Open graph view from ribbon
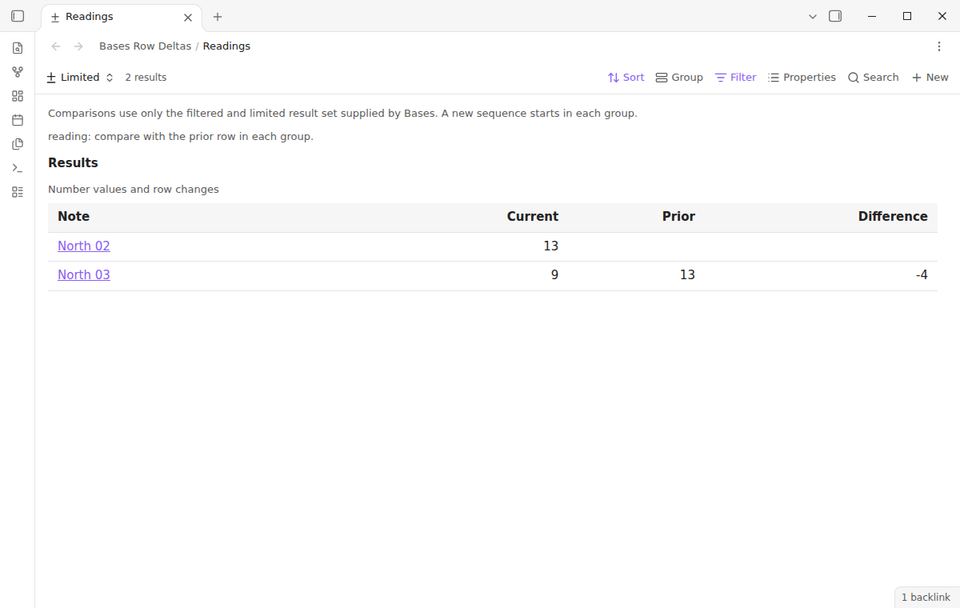Image resolution: width=960 pixels, height=608 pixels. pyautogui.click(x=18, y=72)
